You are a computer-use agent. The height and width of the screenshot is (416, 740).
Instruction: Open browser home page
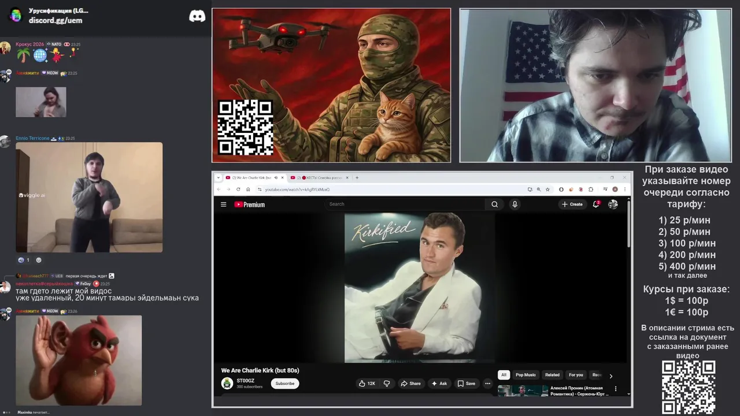click(248, 190)
